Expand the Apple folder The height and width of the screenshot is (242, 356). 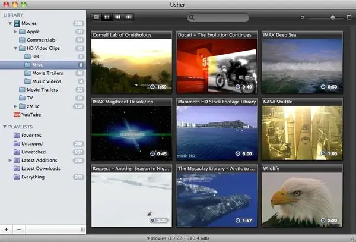[15, 32]
